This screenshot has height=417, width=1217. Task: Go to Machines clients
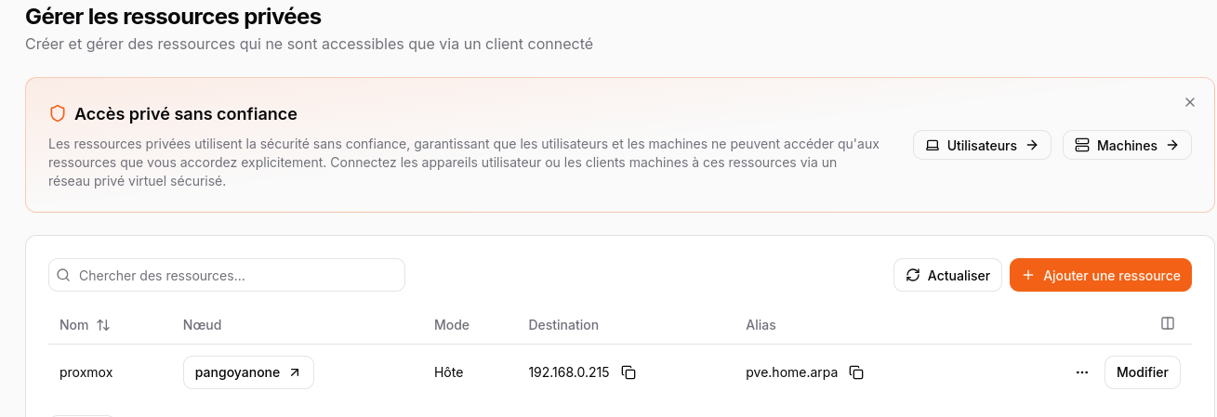(1127, 146)
